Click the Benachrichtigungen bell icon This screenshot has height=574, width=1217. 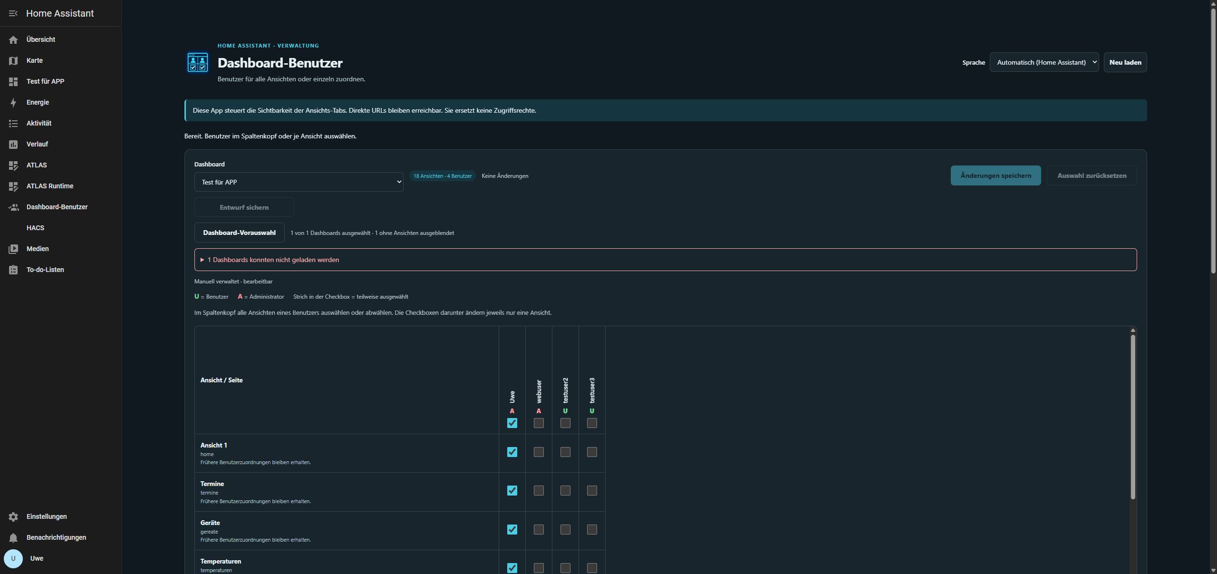click(13, 537)
